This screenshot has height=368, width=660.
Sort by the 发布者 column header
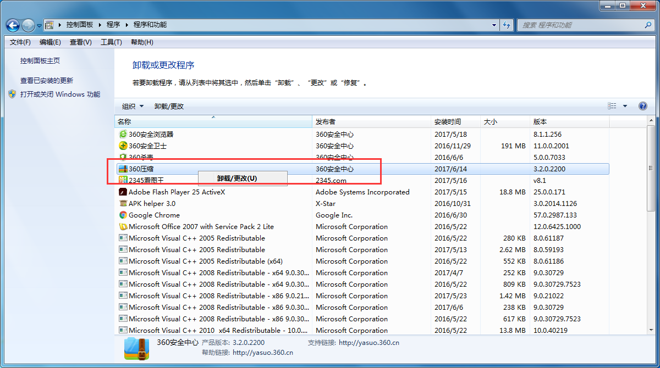pos(372,122)
